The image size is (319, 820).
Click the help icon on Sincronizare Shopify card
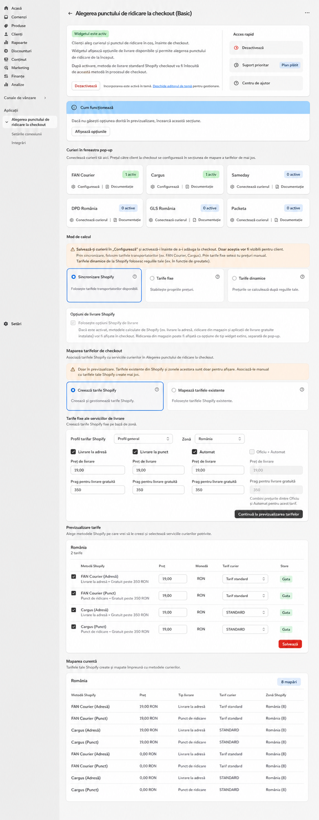(135, 277)
